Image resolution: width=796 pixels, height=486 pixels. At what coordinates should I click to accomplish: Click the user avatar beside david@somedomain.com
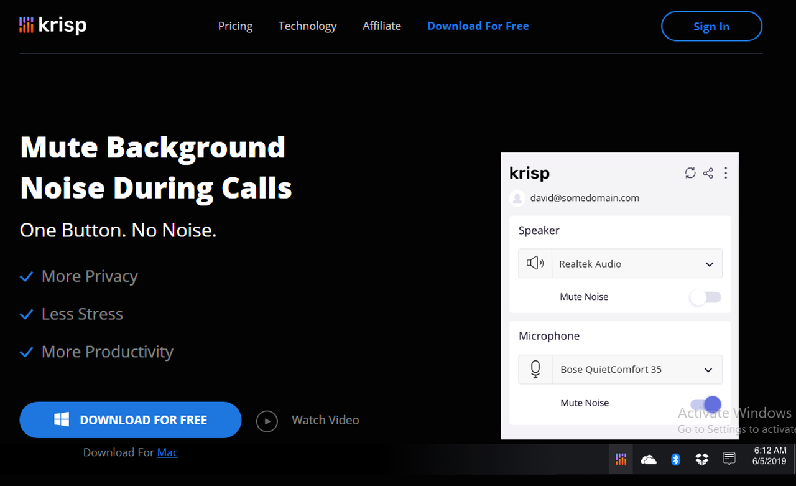tap(517, 198)
